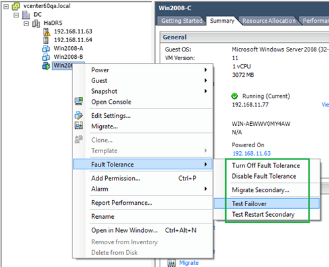Select the Fault Tolerance menu entry
The width and height of the screenshot is (329, 267).
coord(143,165)
